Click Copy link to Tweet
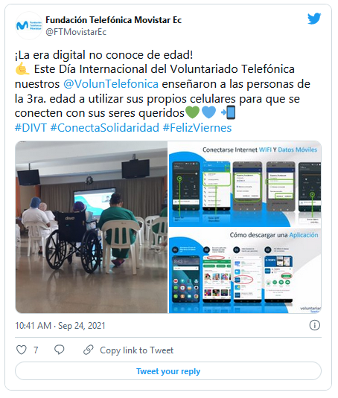The height and width of the screenshot is (398, 338). tap(137, 350)
